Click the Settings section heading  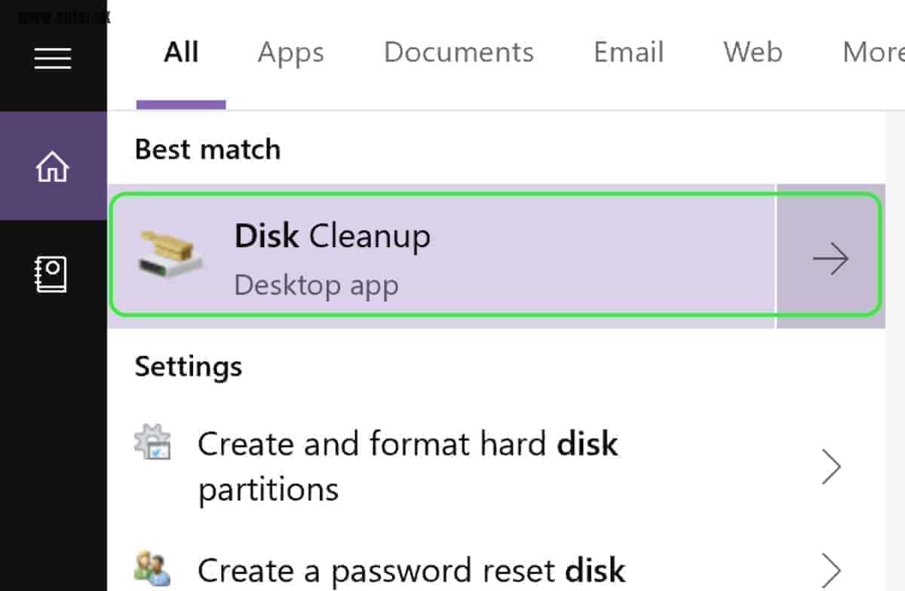[189, 367]
